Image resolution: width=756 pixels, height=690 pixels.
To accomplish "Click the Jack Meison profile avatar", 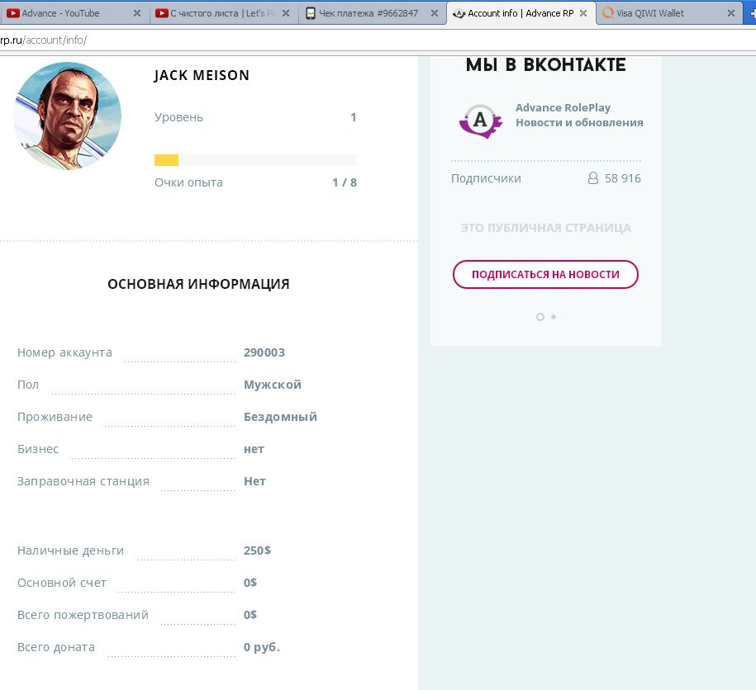I will (x=68, y=116).
